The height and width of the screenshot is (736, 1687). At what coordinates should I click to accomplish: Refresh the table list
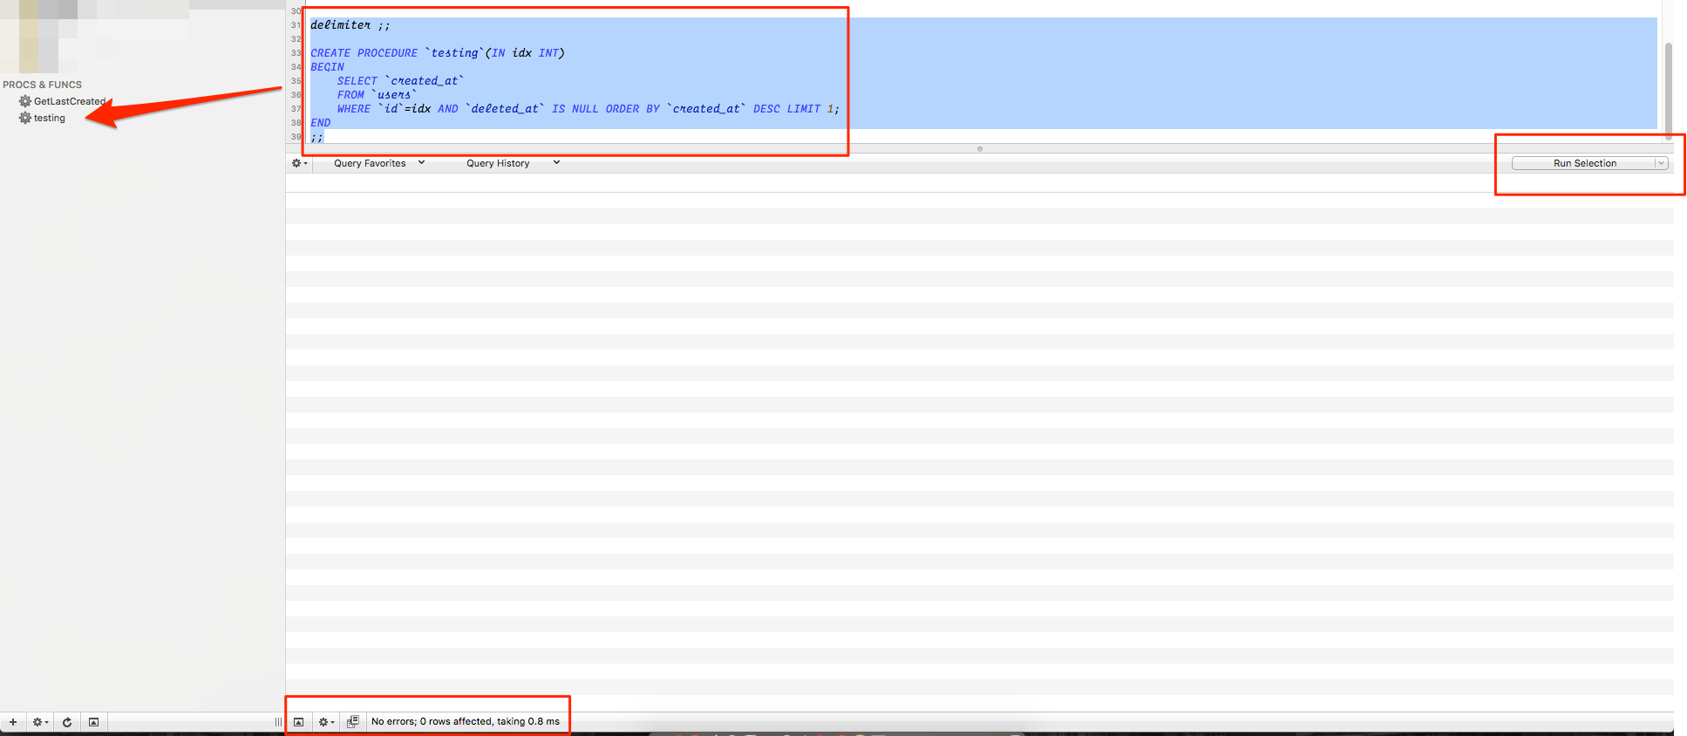point(67,722)
